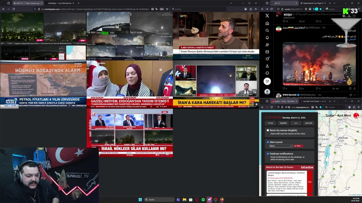Viewport: 362px width, 203px height.
Task: Open Windows Start menu
Action: (140, 200)
